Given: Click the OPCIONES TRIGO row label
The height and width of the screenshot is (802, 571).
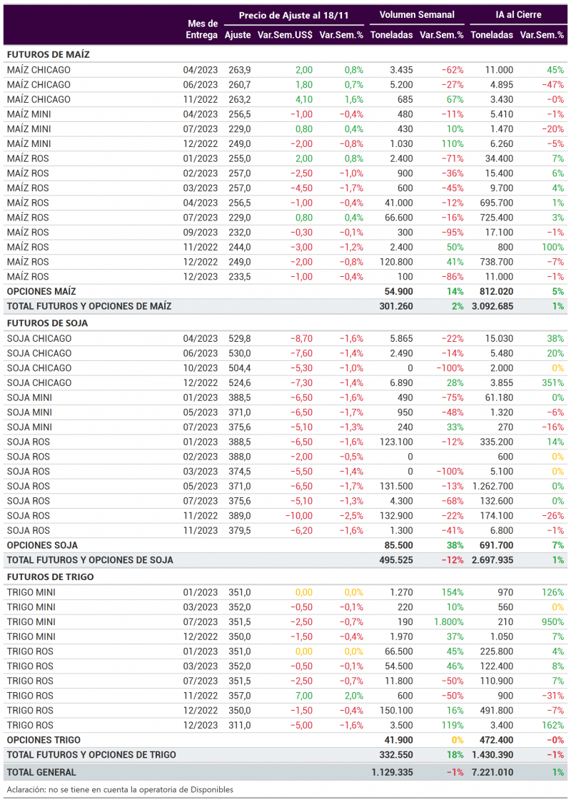Looking at the screenshot, I should tap(44, 740).
